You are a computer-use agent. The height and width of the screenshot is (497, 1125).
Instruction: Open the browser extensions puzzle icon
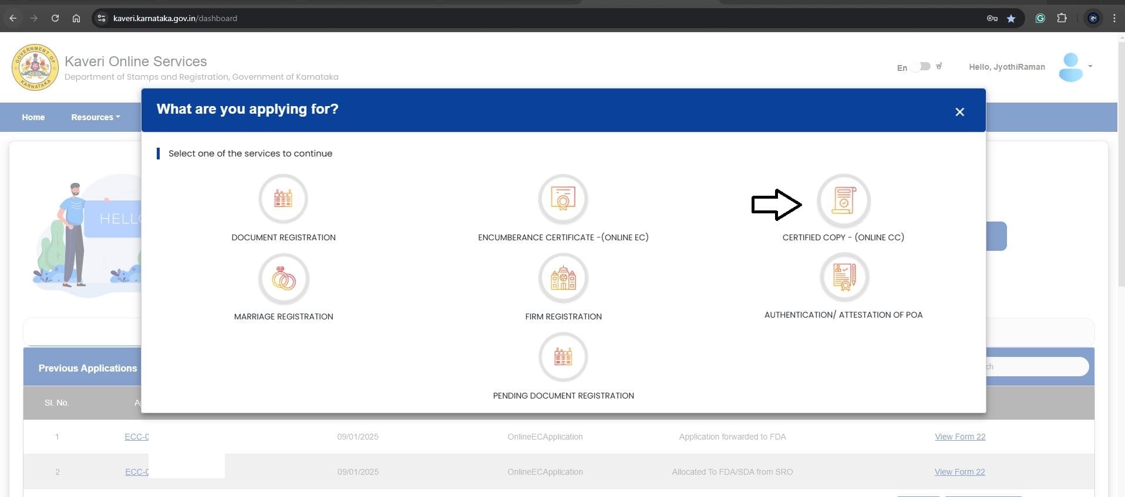(1062, 18)
